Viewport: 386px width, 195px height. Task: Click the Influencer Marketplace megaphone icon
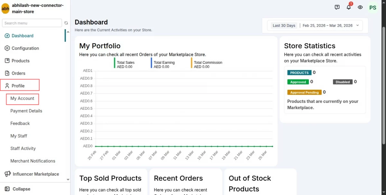[x=8, y=174]
